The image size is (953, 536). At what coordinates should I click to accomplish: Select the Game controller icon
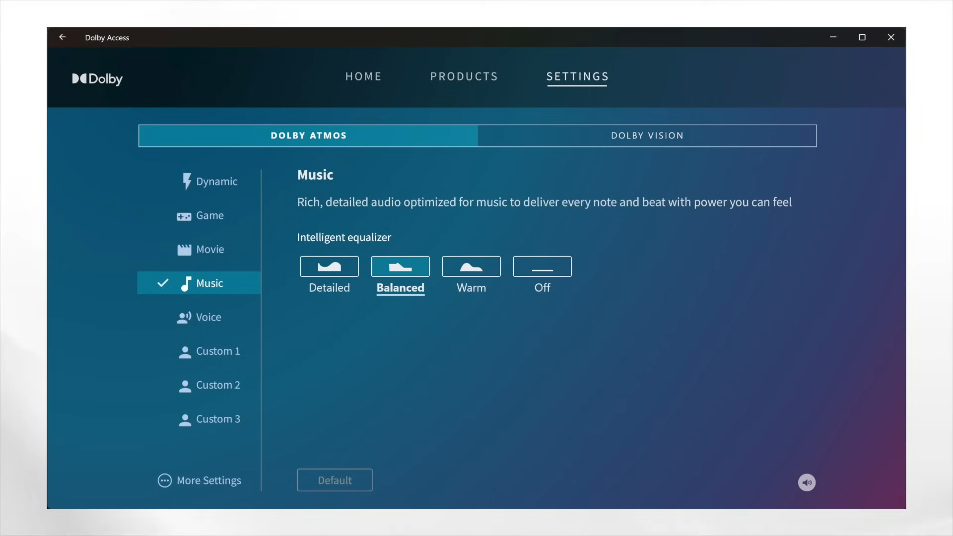(x=184, y=216)
